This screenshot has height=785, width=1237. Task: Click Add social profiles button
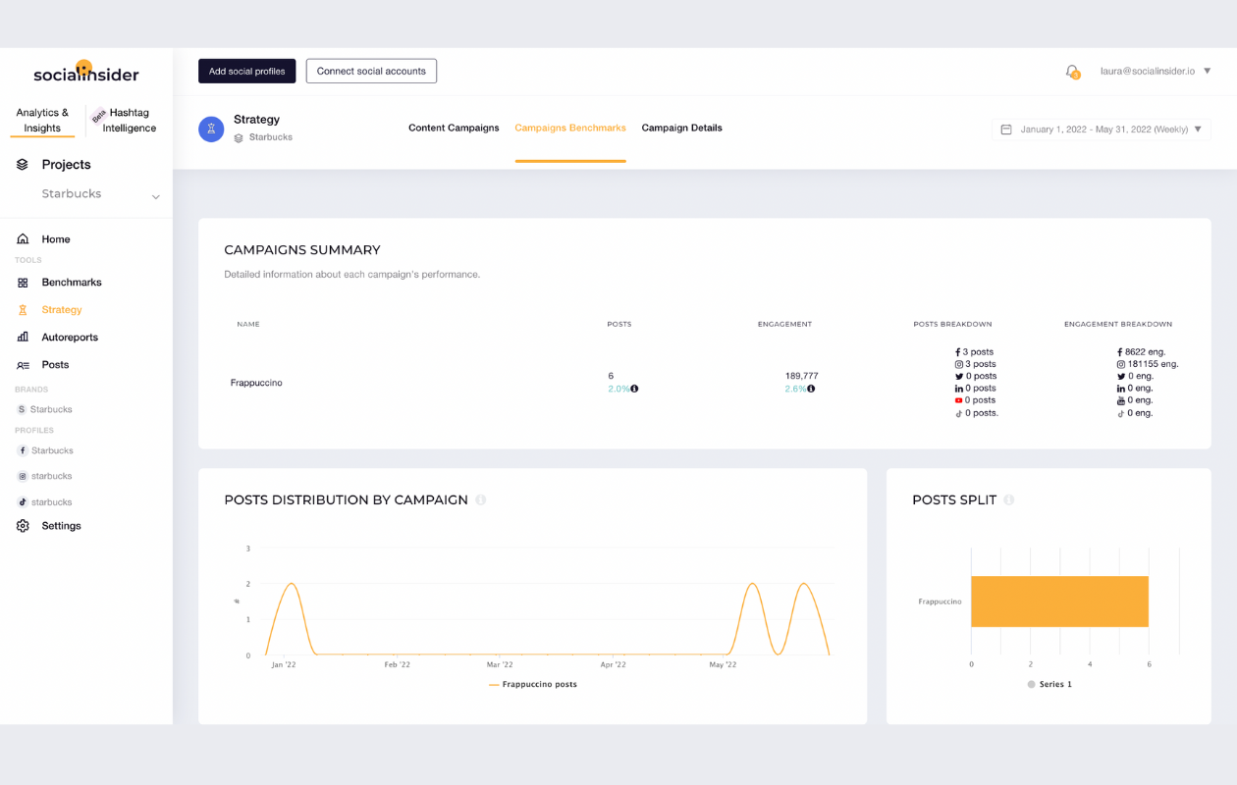click(x=247, y=71)
